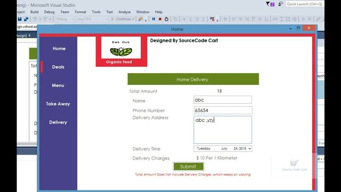
Task: Click the Save All icon in toolbar
Action: tap(26, 19)
